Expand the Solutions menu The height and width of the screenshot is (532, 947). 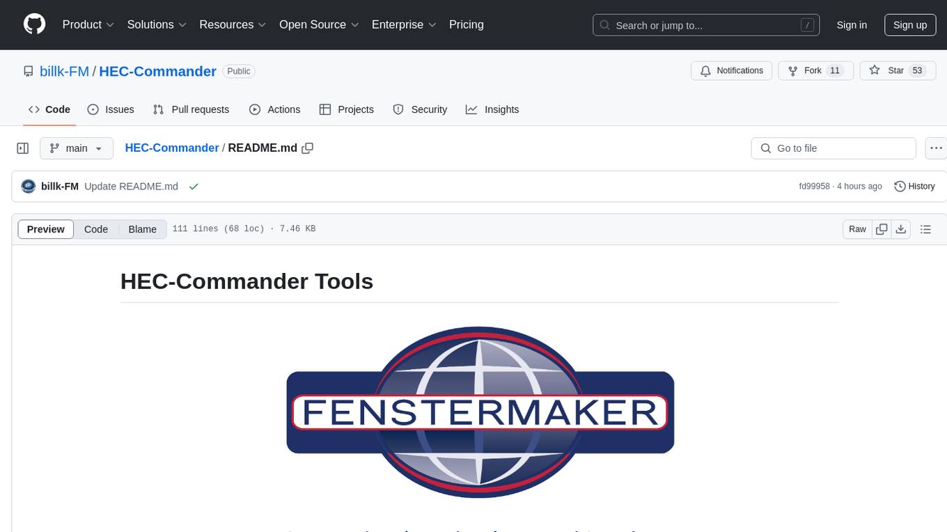(157, 24)
